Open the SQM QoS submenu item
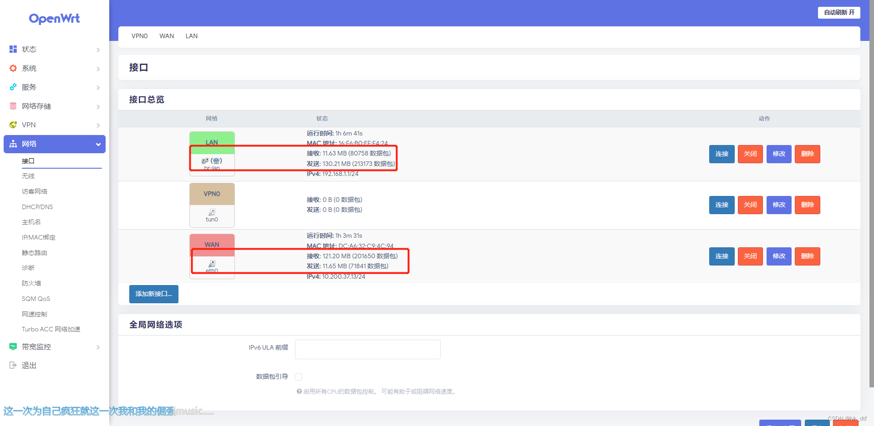Viewport: 874px width, 426px height. [x=36, y=299]
